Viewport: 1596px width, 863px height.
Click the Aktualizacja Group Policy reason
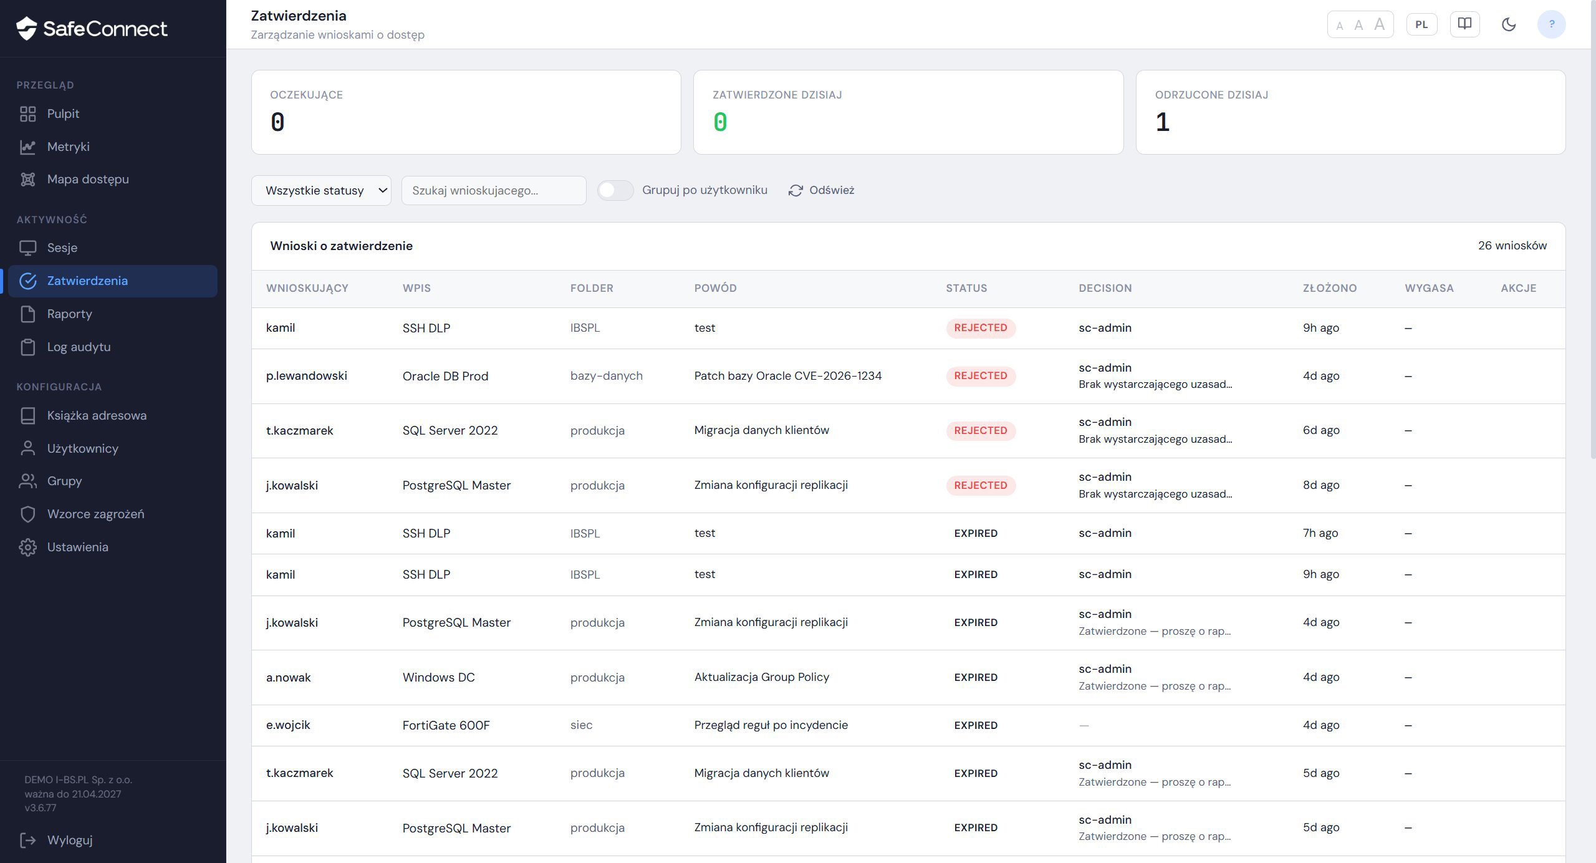[762, 677]
